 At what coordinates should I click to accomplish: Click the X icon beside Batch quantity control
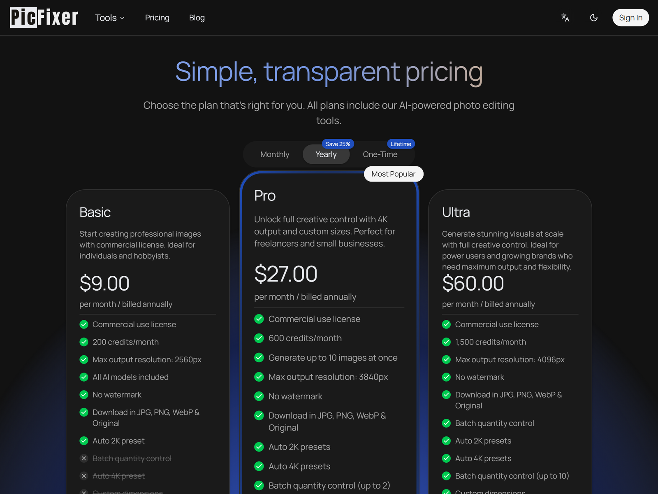coord(84,458)
